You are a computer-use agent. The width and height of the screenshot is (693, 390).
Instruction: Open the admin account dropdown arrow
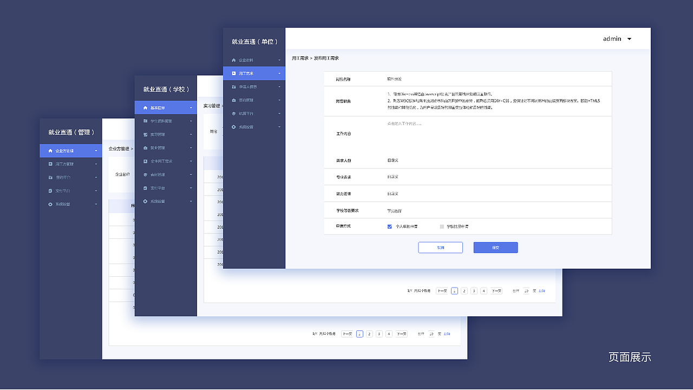click(x=629, y=39)
